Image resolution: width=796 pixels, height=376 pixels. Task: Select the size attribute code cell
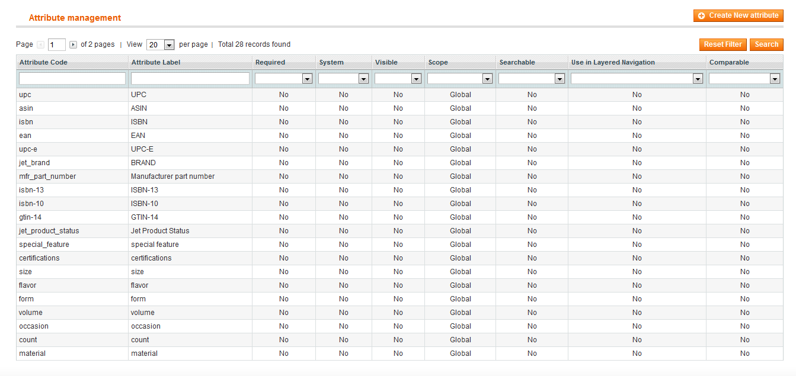pyautogui.click(x=72, y=272)
